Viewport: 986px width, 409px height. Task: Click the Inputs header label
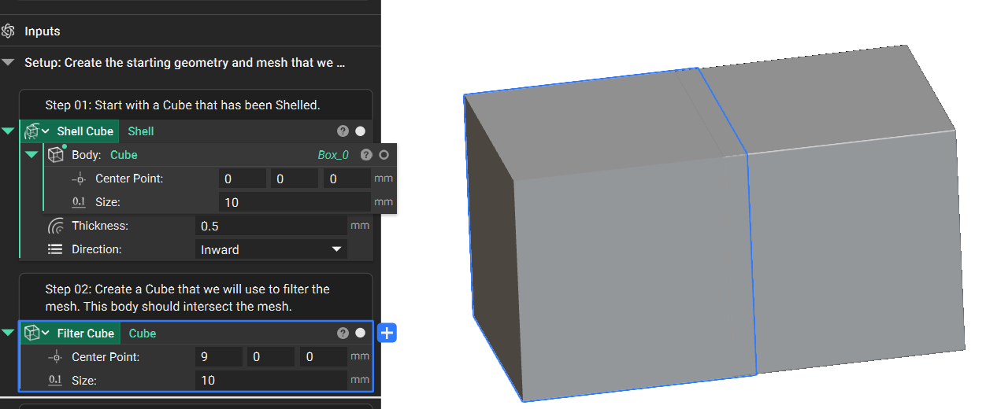pos(43,31)
